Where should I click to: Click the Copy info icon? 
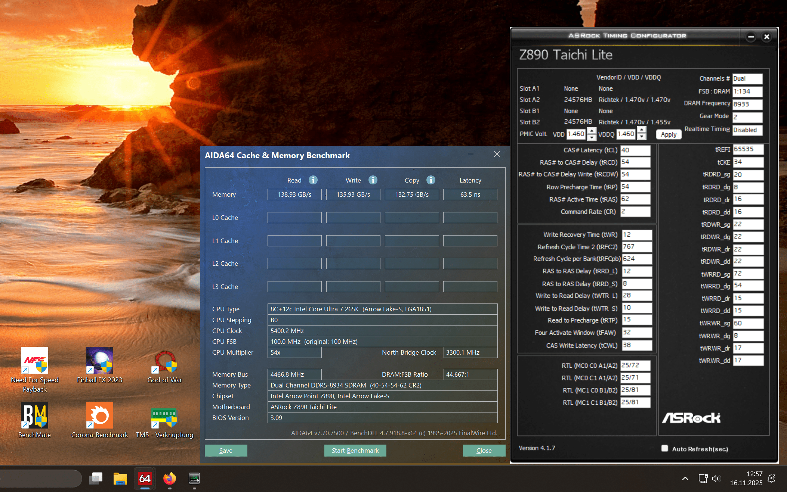430,180
